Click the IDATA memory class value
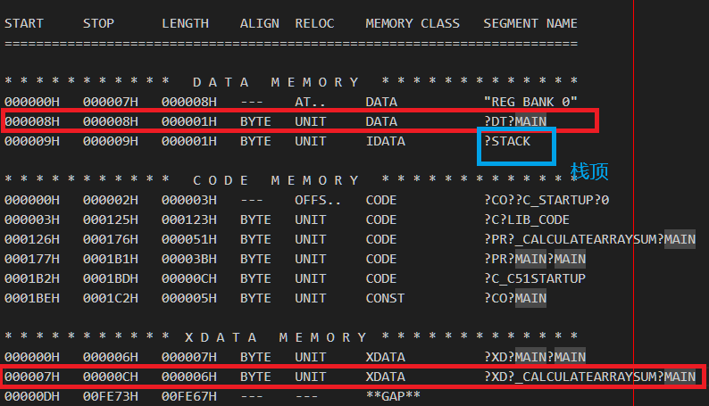This screenshot has height=406, width=709. 385,141
